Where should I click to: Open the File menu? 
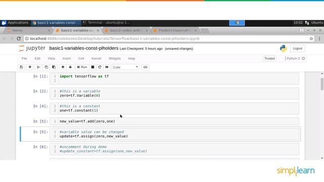(24, 59)
